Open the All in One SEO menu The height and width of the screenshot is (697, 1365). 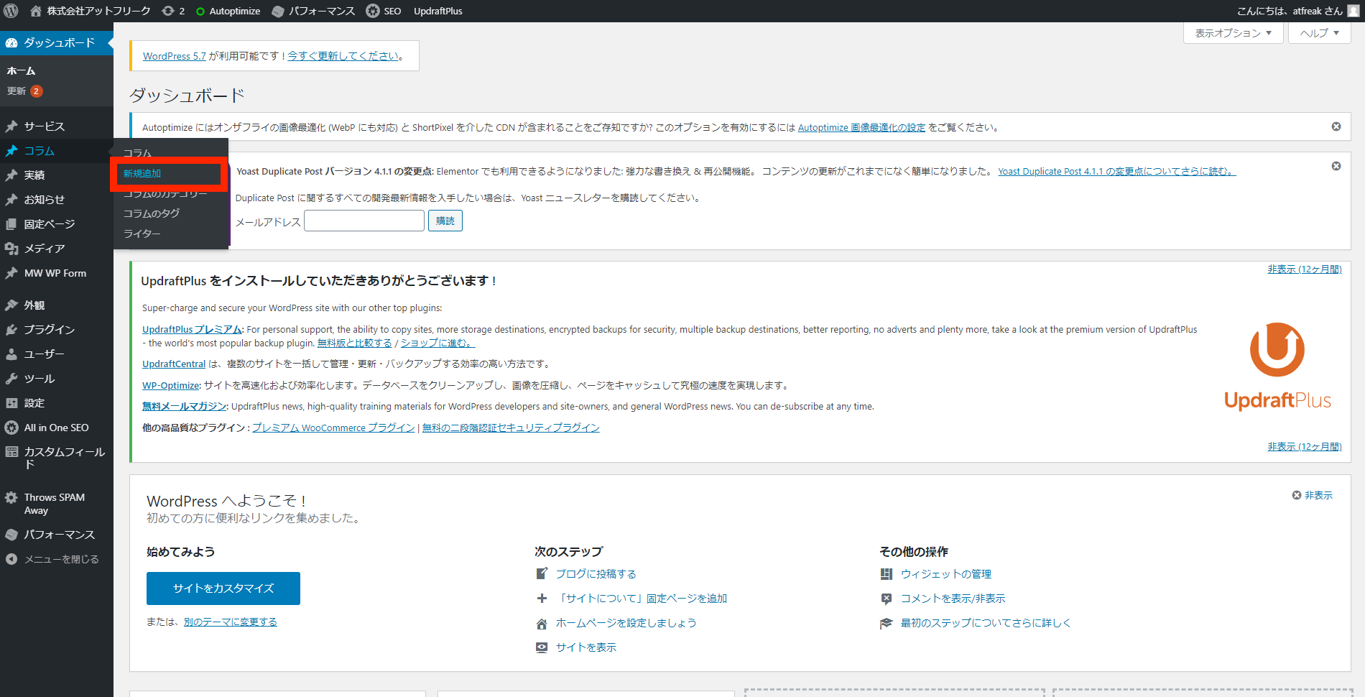(57, 427)
